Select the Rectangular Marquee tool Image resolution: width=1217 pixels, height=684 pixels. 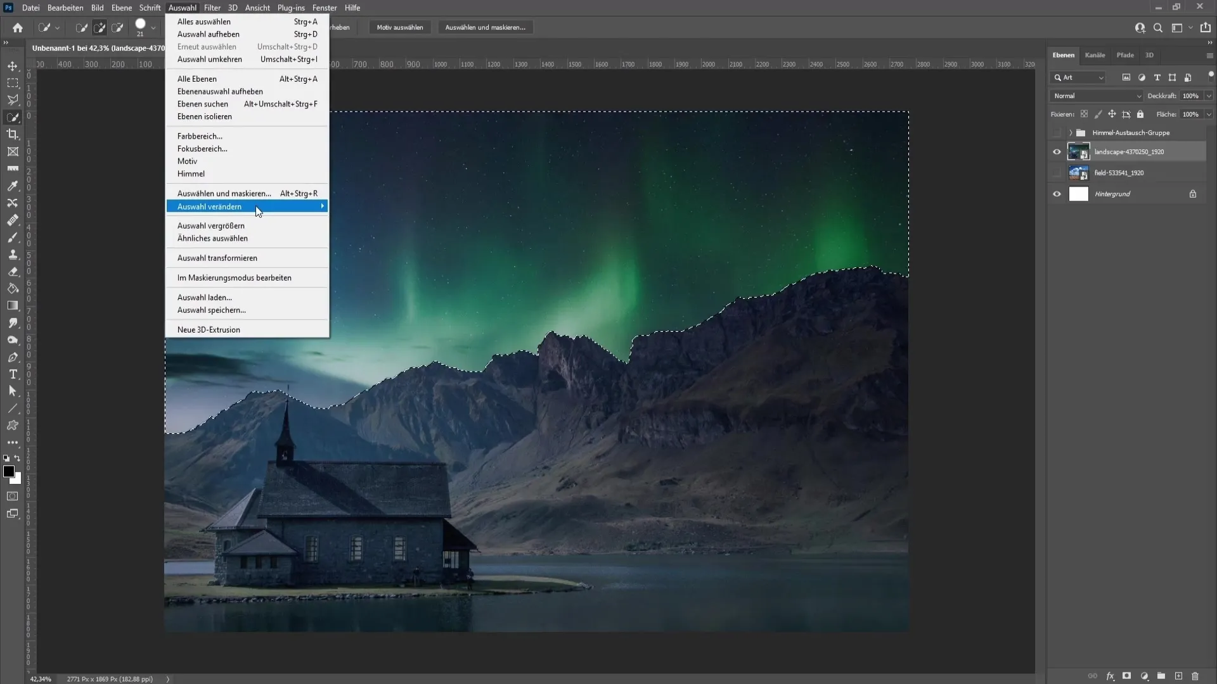(x=13, y=83)
